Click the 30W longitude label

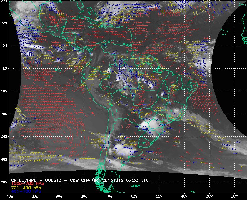pos(209,196)
